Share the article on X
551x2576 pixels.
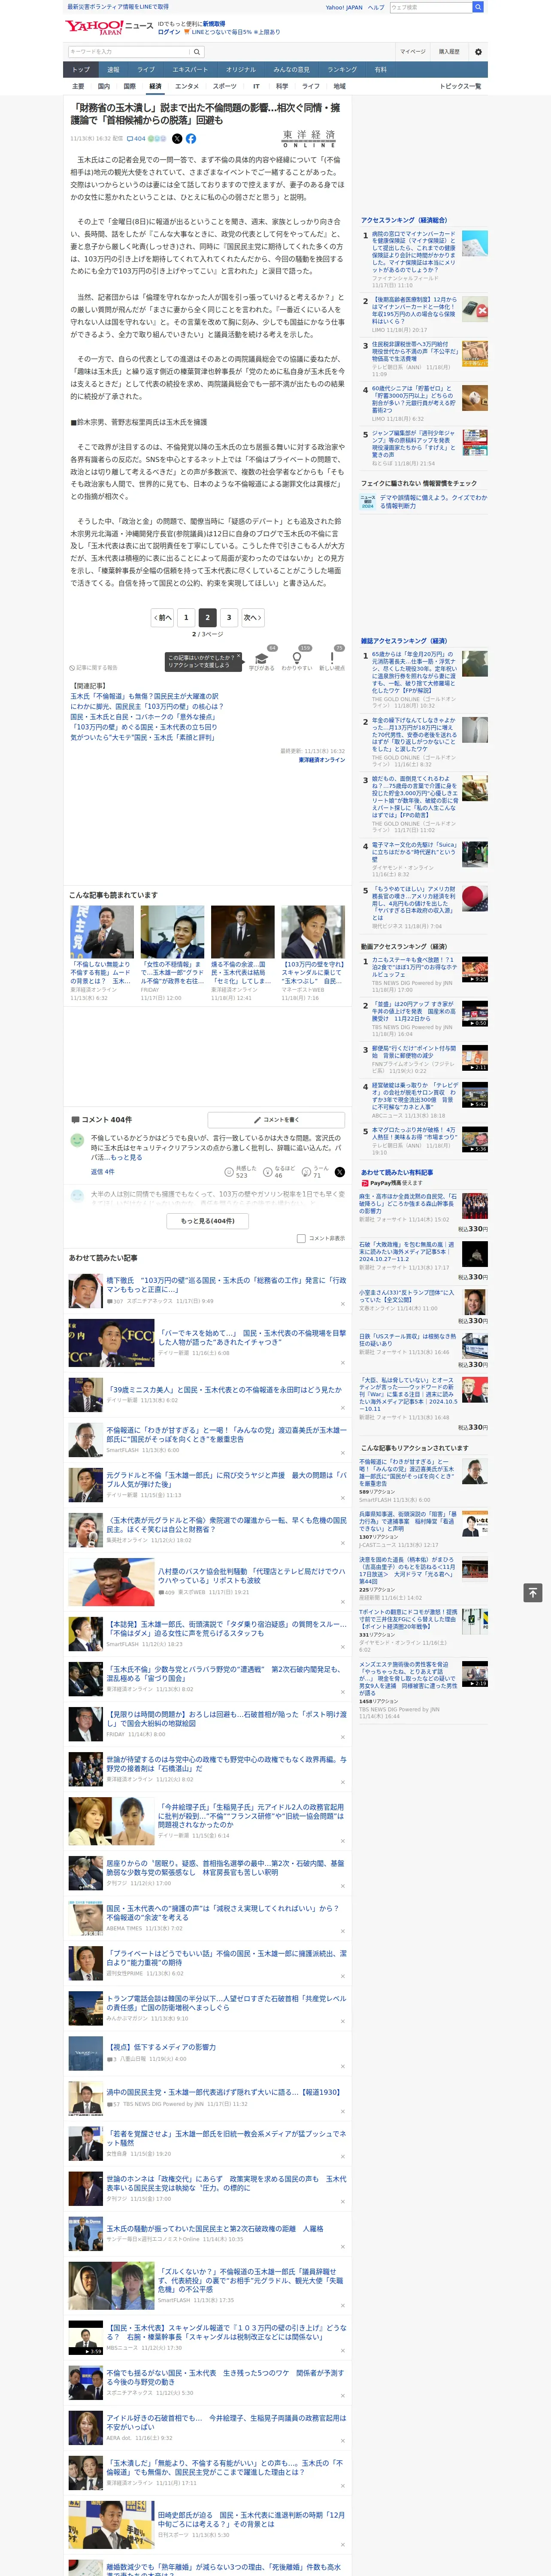coord(177,139)
